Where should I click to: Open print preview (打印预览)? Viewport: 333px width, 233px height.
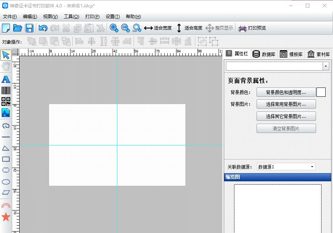coord(252,28)
